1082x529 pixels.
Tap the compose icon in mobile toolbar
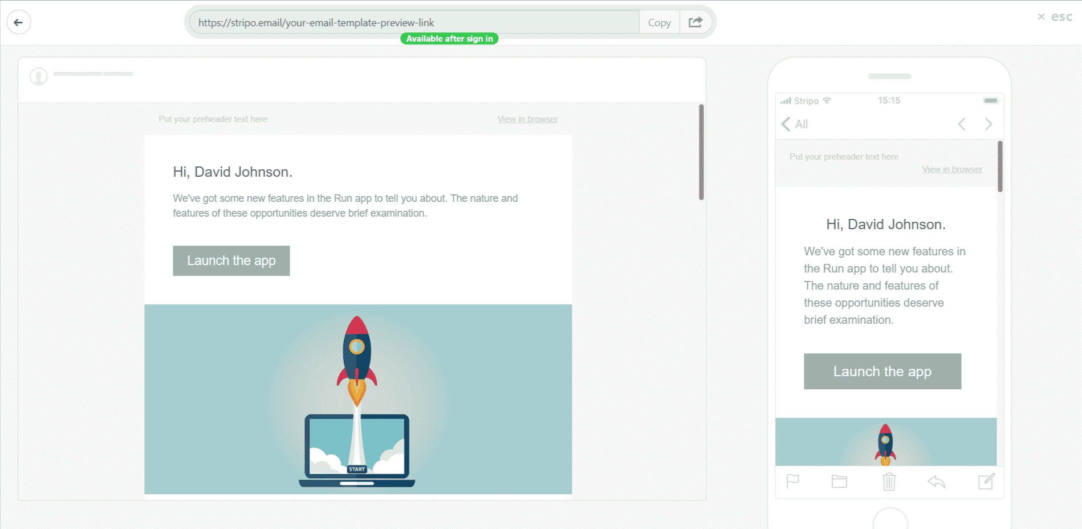pos(987,481)
